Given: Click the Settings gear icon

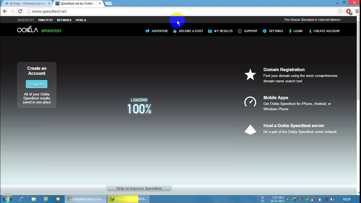Looking at the screenshot, I should pyautogui.click(x=265, y=31).
